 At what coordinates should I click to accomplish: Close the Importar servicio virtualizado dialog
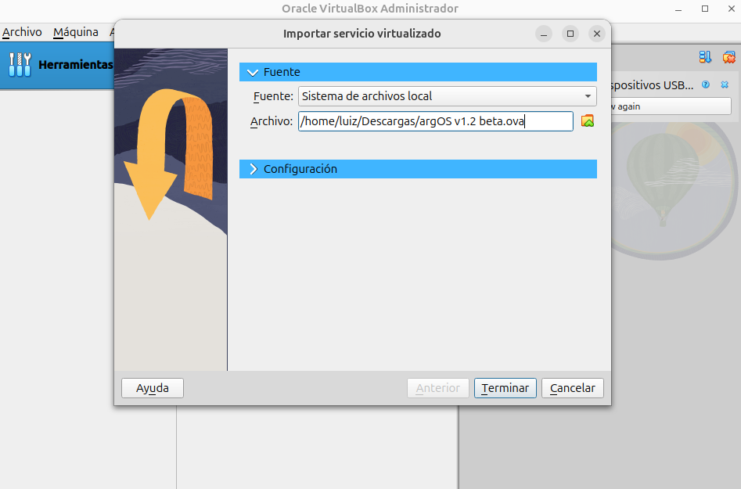coord(597,34)
